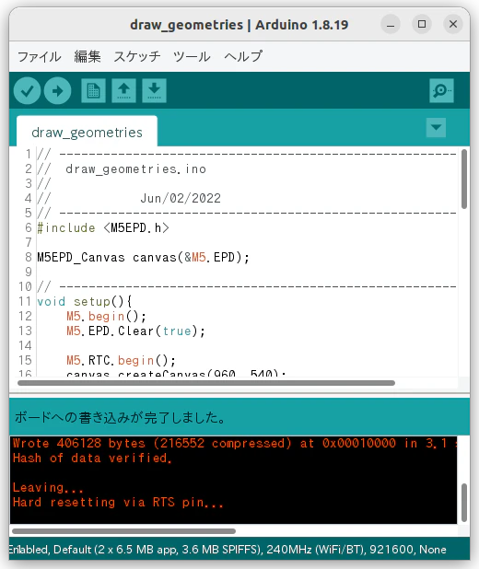Open the Serial Monitor magnifier icon

(441, 91)
